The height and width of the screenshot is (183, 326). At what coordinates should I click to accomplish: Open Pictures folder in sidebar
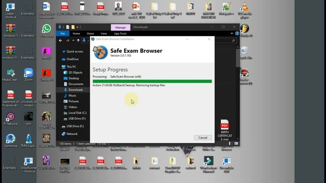click(x=71, y=101)
